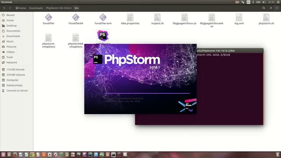
Task: Open the Terminal icon in the dock
Action: (x=113, y=154)
